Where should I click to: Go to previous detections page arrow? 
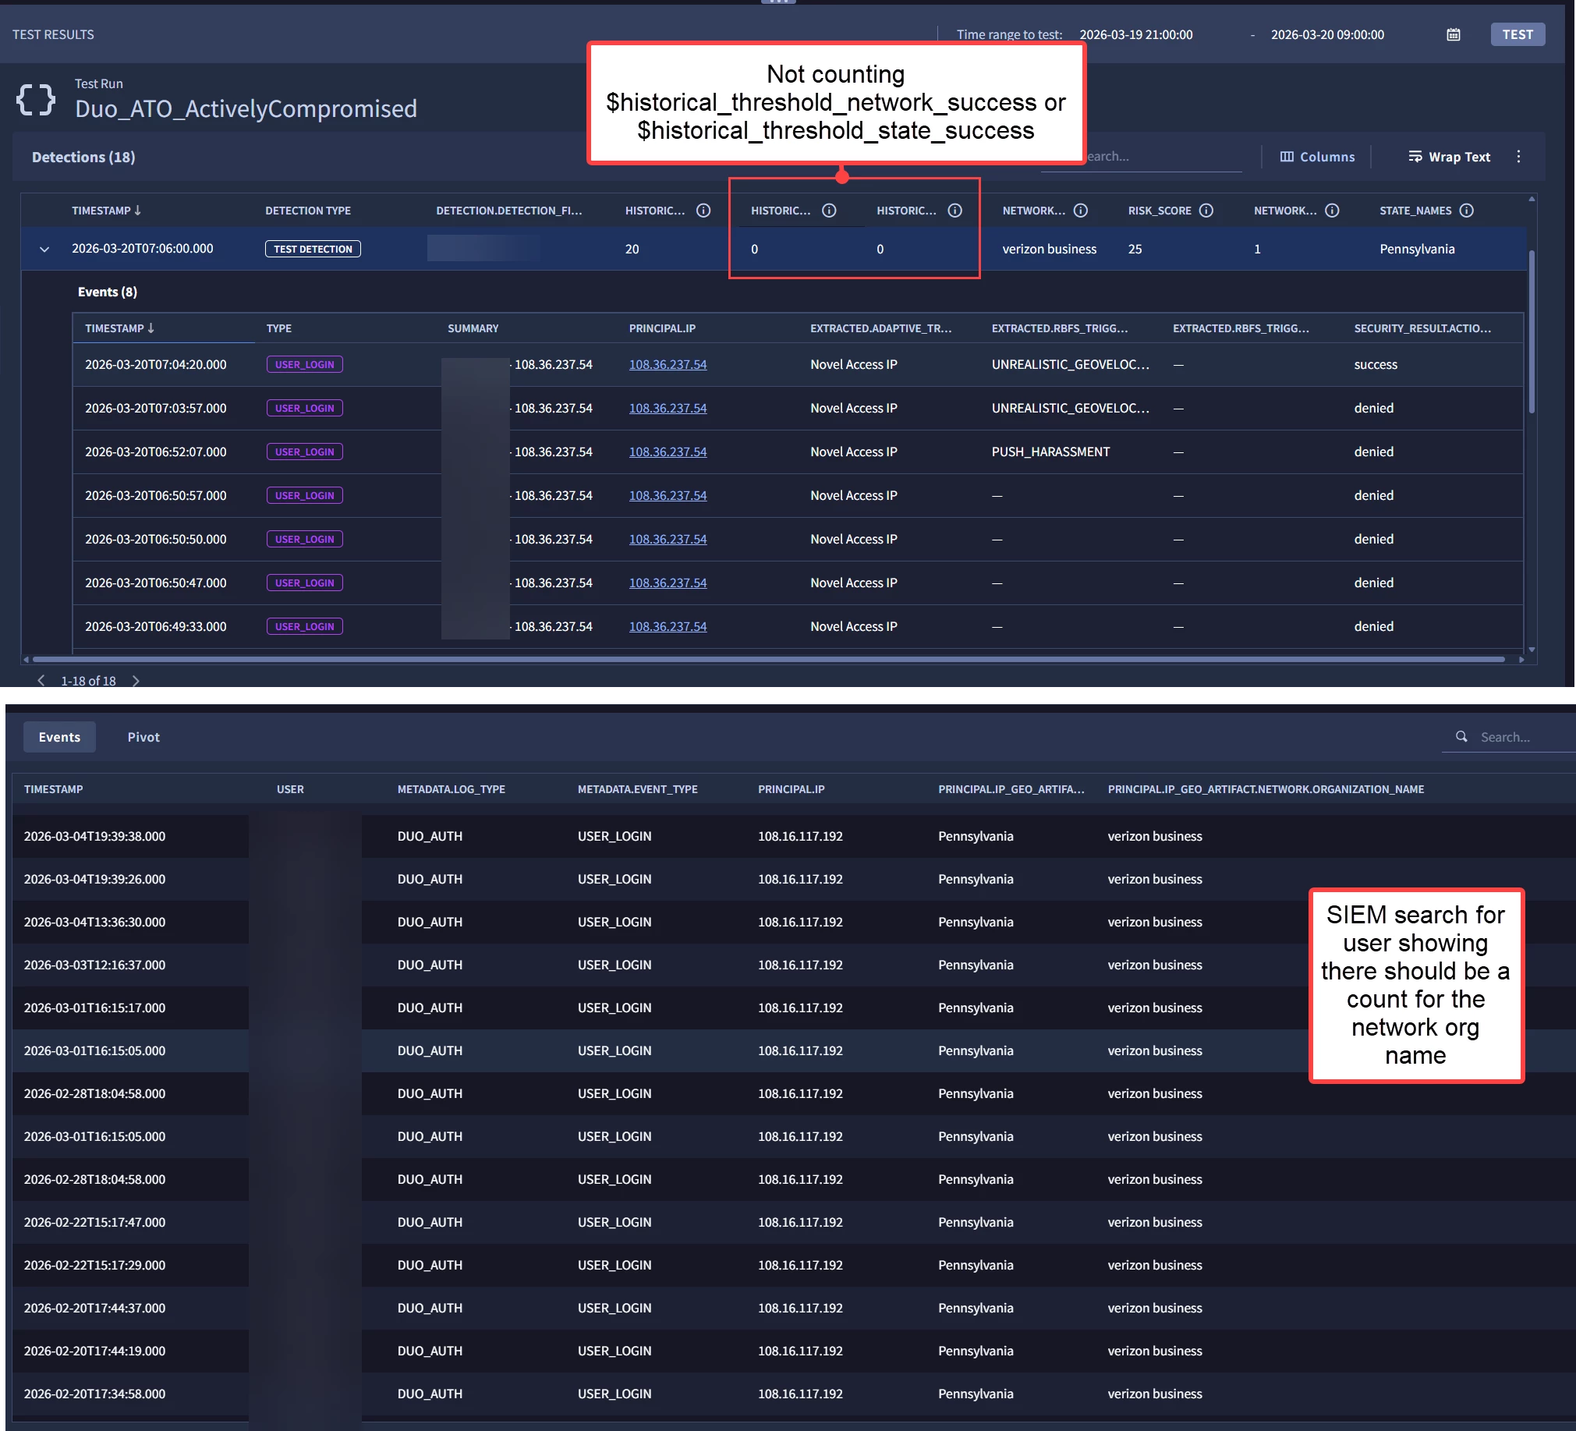coord(41,681)
